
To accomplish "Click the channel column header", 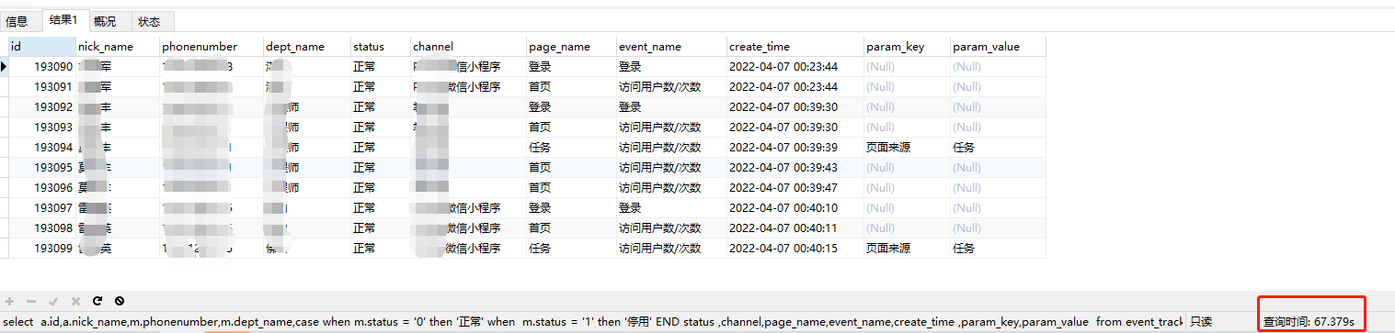I will point(468,46).
